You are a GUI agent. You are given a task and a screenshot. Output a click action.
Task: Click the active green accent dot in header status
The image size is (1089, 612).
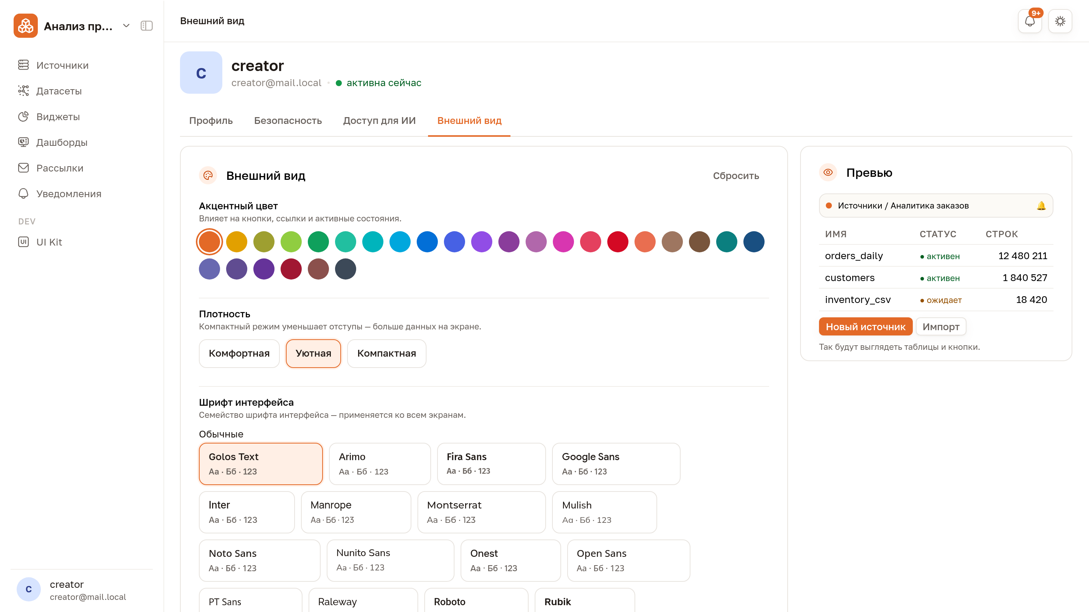(339, 83)
